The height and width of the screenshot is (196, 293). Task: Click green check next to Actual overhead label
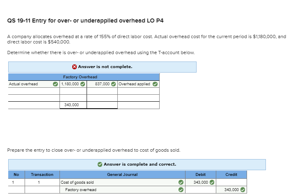[x=55, y=84]
